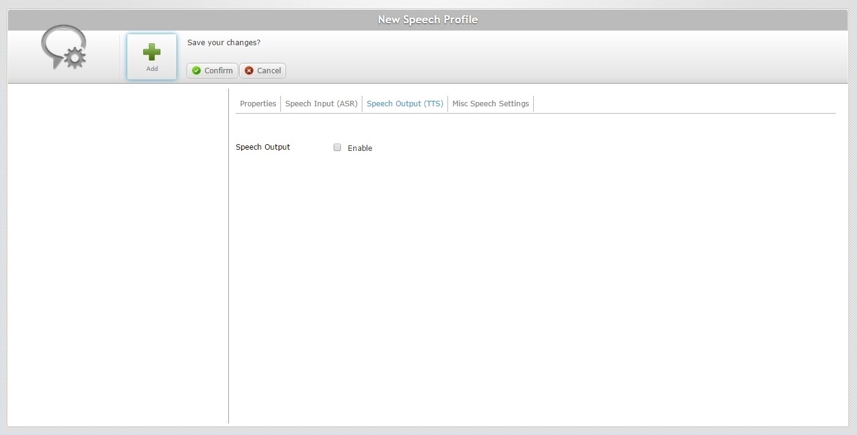The image size is (857, 435).
Task: Confirm saving the changes
Action: pyautogui.click(x=212, y=71)
